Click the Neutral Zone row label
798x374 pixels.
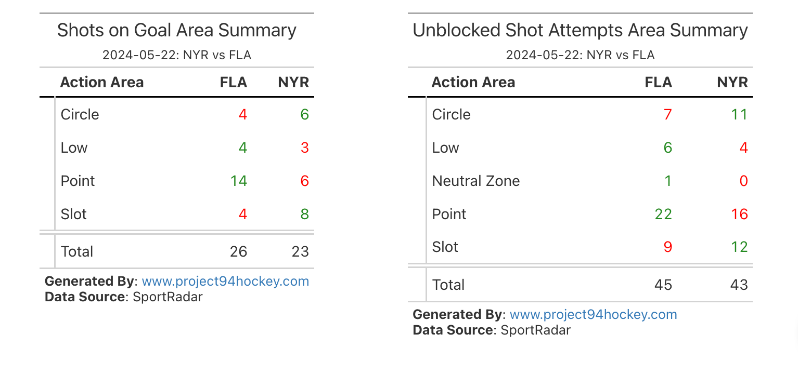(x=475, y=181)
